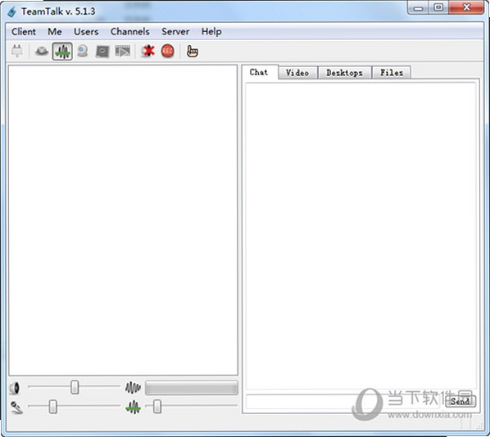Click the microphone gain slider handle
Screen dimensions: 490x437
53,407
